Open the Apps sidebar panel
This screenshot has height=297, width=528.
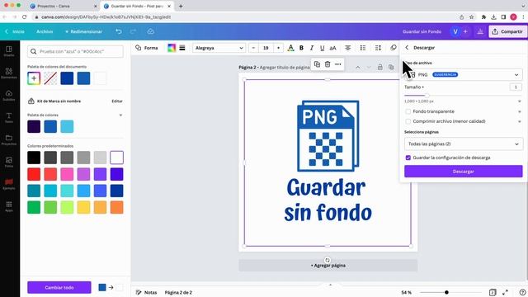pos(9,206)
